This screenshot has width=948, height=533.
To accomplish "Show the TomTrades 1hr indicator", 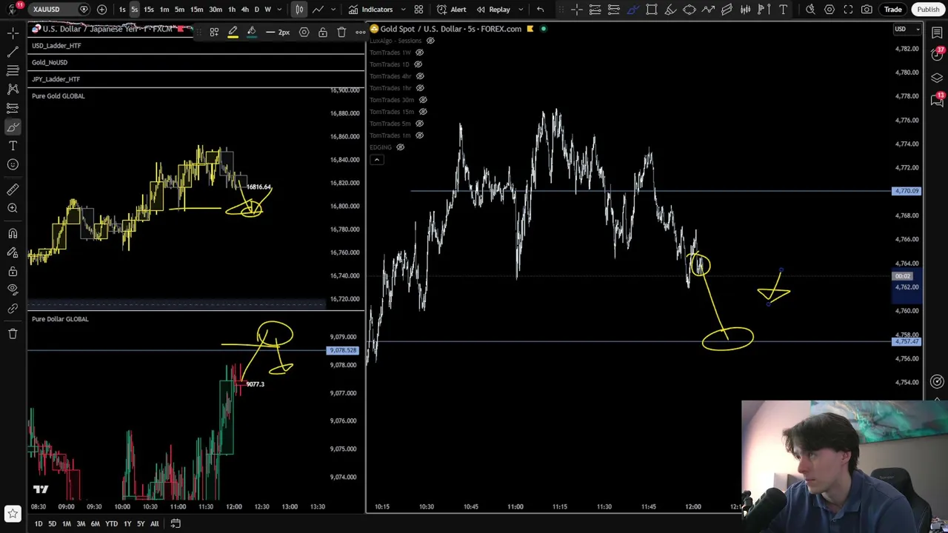I will [420, 88].
